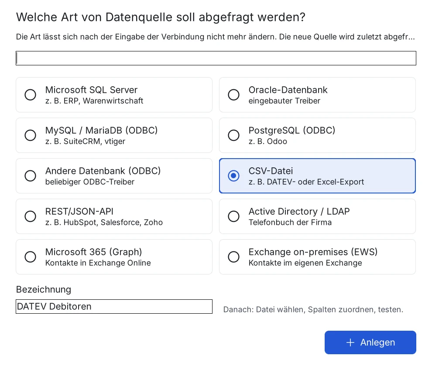The width and height of the screenshot is (432, 366).
Task: Focus the empty search field at top
Action: pos(216,58)
